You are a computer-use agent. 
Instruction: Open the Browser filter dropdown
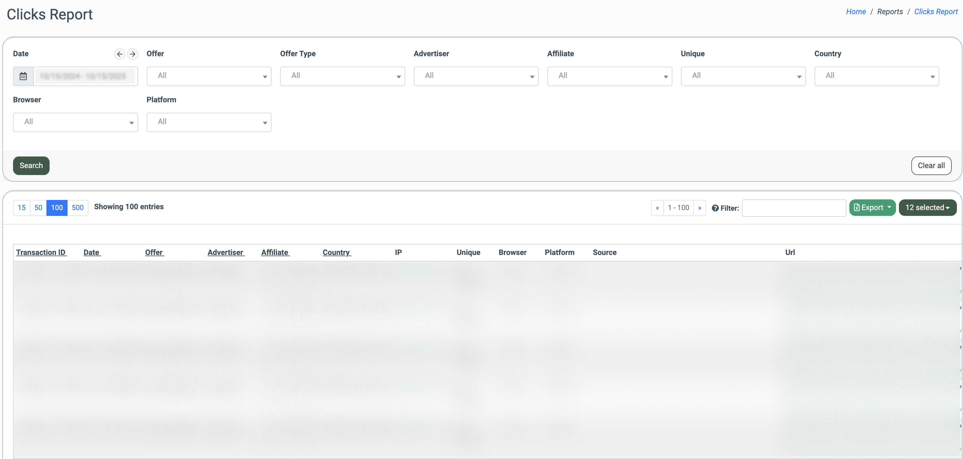pos(75,122)
